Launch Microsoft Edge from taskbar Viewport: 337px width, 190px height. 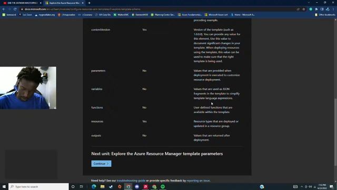[94, 186]
